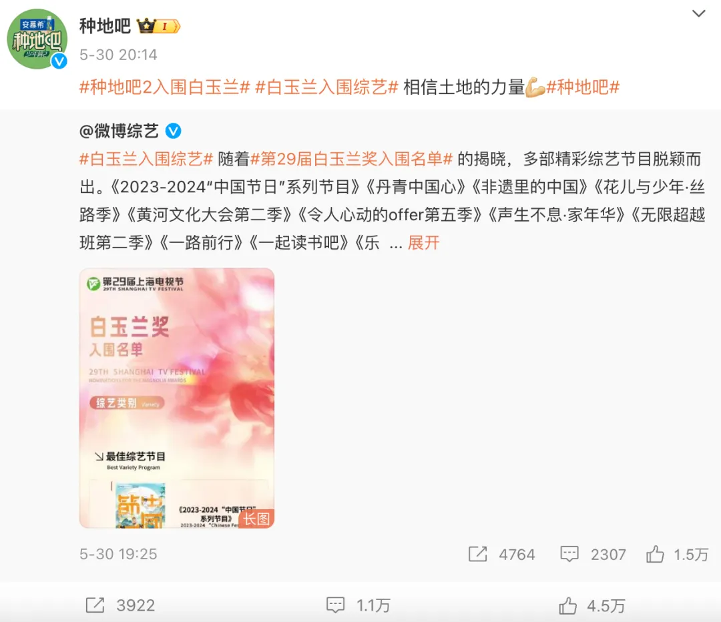Screen dimensions: 721x622
Task: Repost original post with 4764 shares
Action: point(501,555)
